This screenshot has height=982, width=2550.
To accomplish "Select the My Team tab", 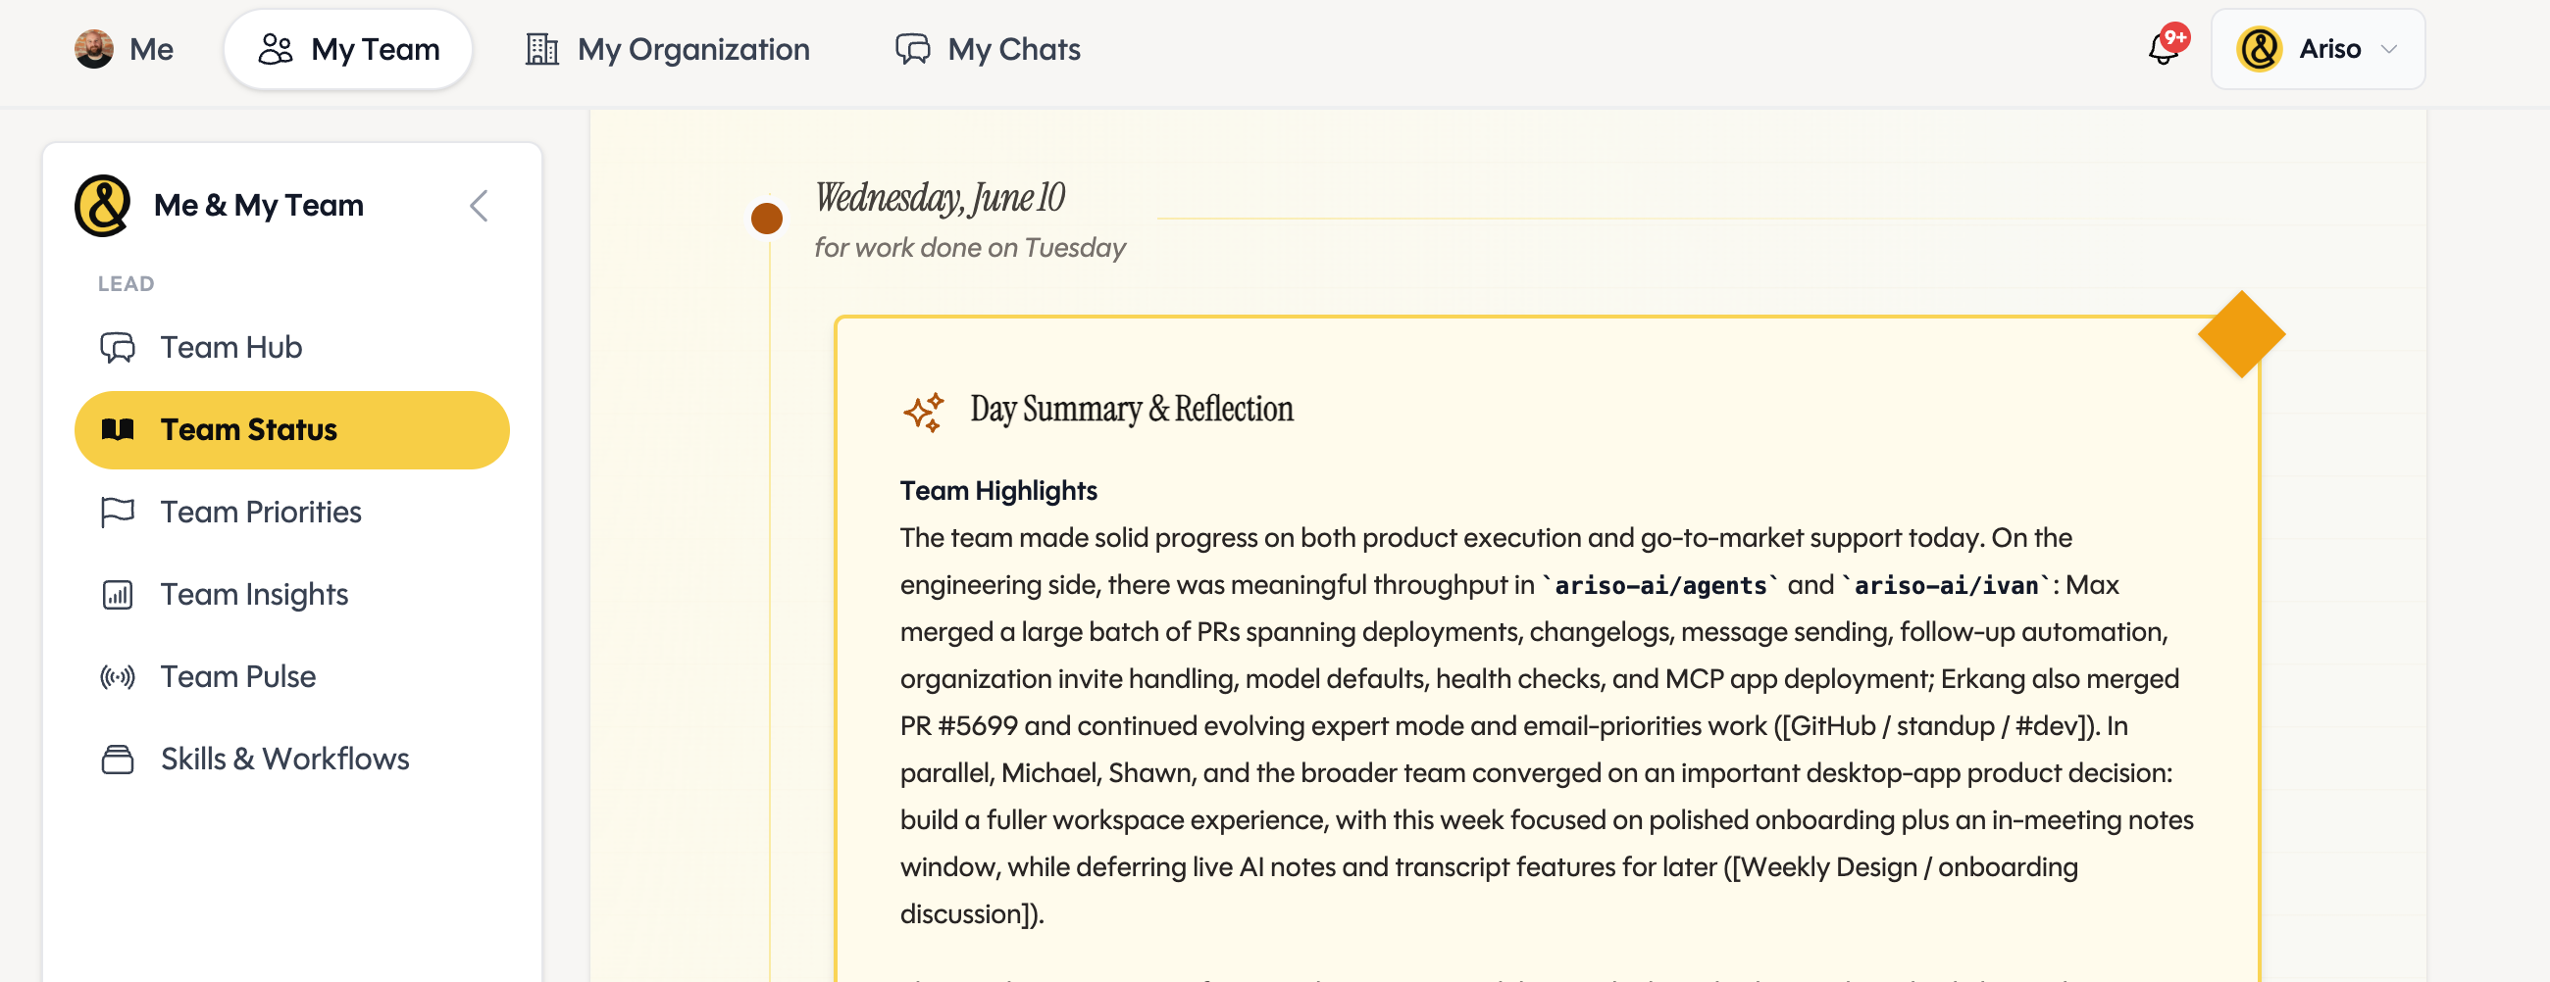I will tap(348, 48).
